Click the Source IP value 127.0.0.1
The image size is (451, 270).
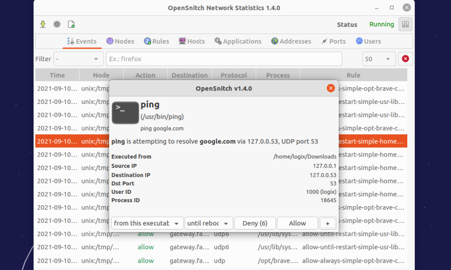coord(324,166)
